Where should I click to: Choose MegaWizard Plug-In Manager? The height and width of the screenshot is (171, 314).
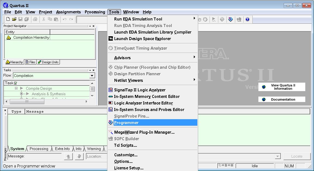click(153, 132)
